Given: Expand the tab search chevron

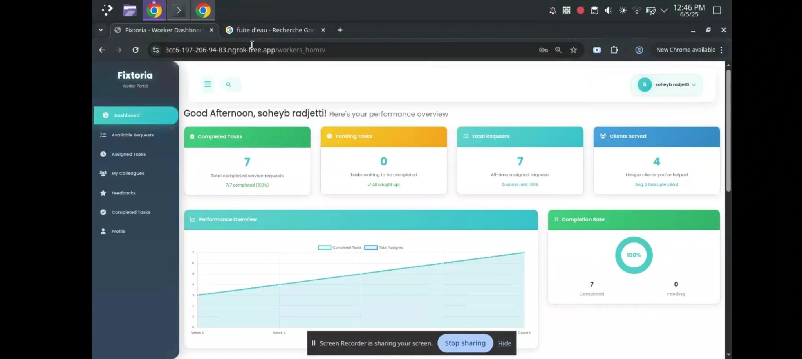Looking at the screenshot, I should pyautogui.click(x=101, y=30).
